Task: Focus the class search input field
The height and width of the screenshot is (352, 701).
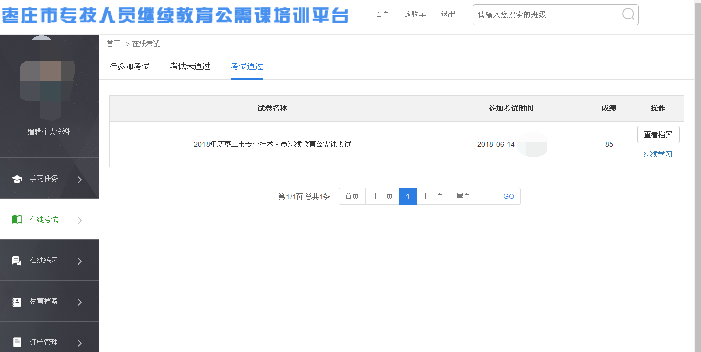Action: coord(547,15)
